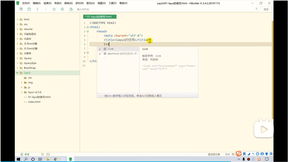Expand the html folder arrow
This screenshot has width=288, height=162.
pos(17,19)
